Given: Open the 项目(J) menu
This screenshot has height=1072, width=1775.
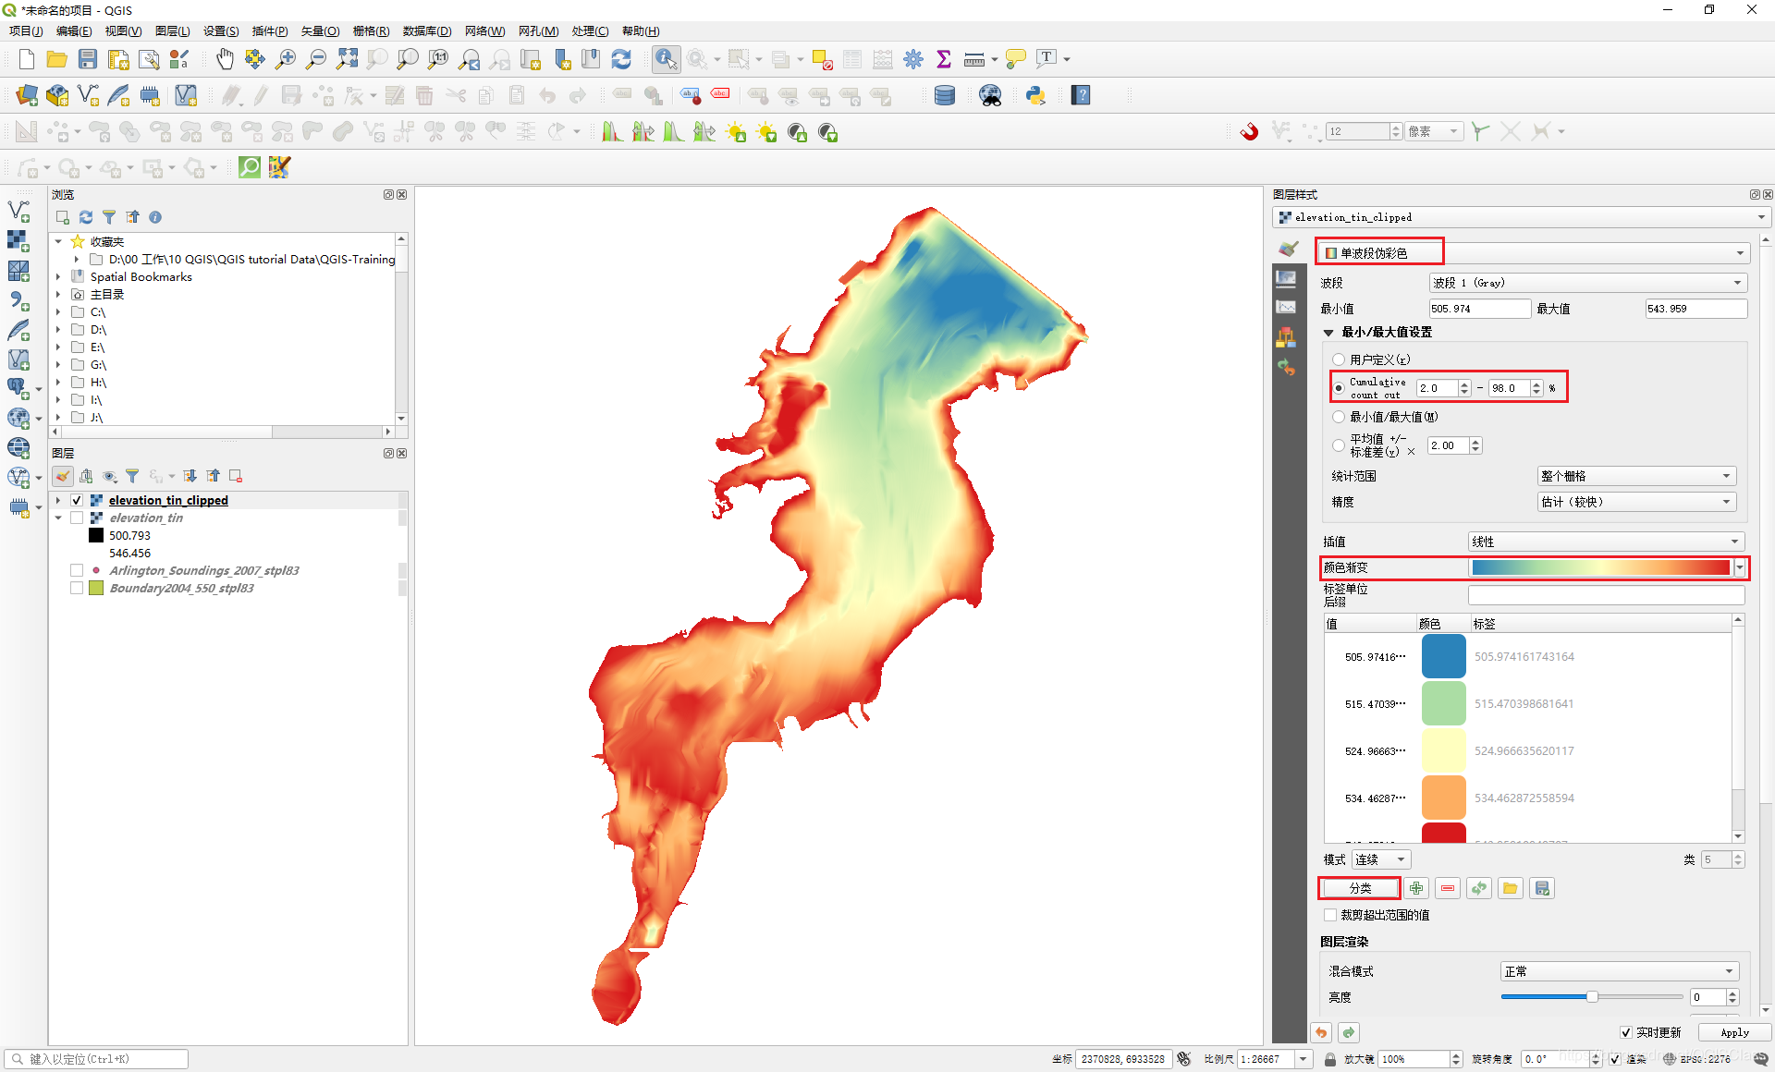Looking at the screenshot, I should [26, 31].
